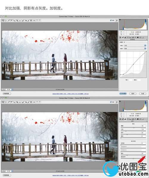This screenshot has height=178, width=149.
Task: Click the curve Output (输出) value field
Action: pos(139,80)
